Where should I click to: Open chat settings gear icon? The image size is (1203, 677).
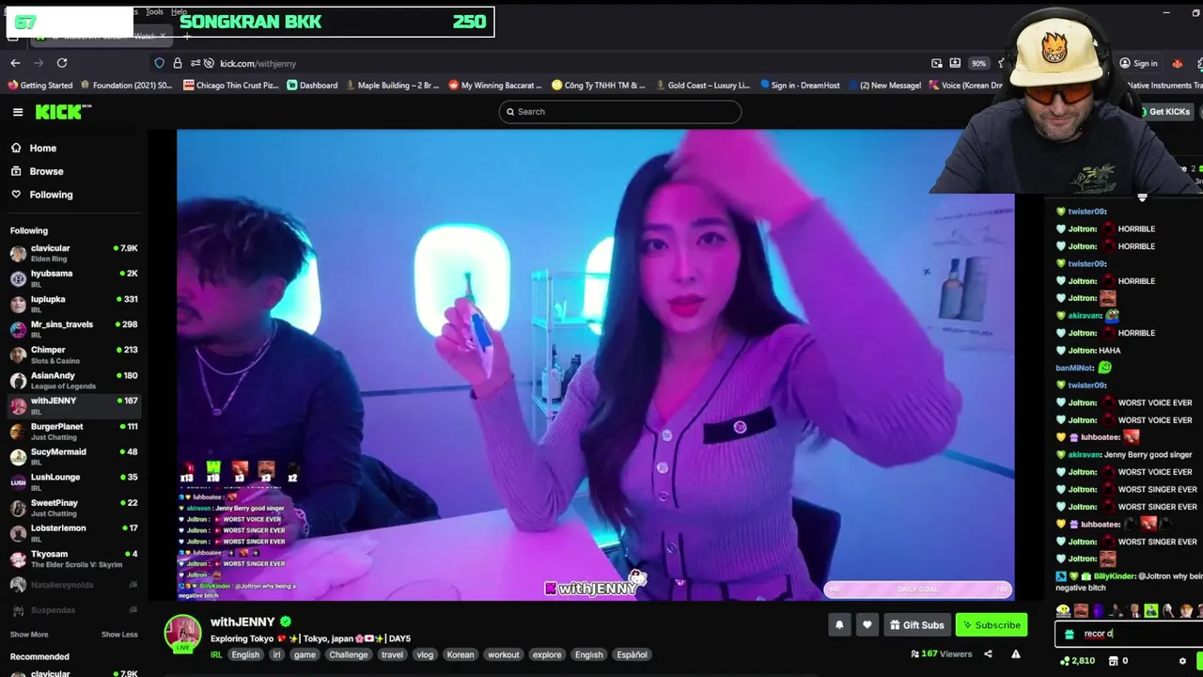(x=1182, y=661)
